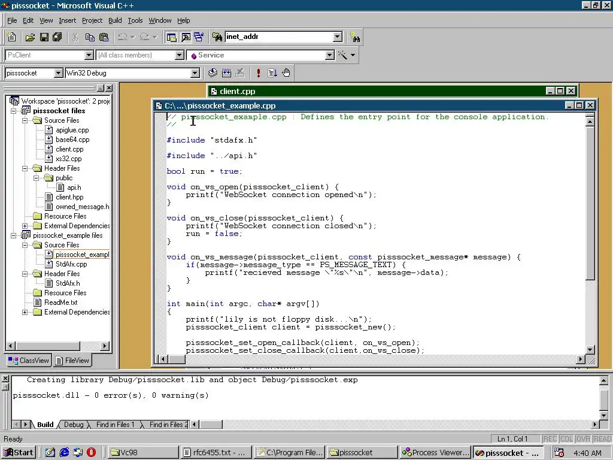Open the Edit menu
Viewport: 613px width, 460px height.
click(x=28, y=20)
